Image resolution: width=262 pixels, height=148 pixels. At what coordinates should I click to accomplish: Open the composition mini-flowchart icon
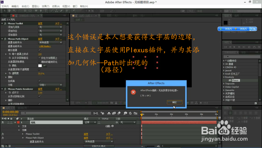point(96,113)
